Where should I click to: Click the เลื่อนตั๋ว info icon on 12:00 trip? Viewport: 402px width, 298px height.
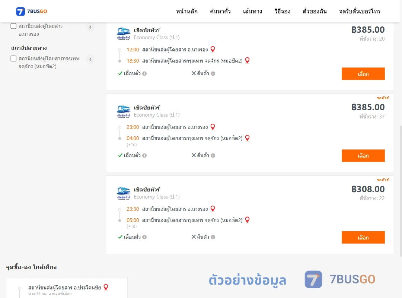[x=144, y=74]
